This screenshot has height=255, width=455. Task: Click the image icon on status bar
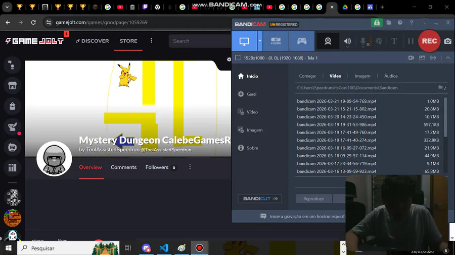(422, 58)
